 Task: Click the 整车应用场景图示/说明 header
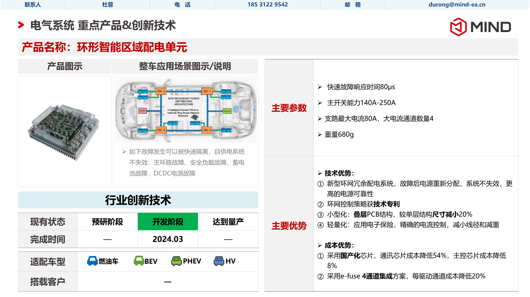pos(185,66)
